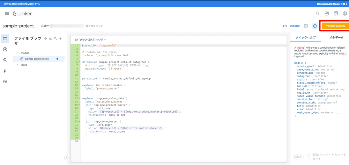This screenshot has width=349, height=165.
Task: Fold the explore block at line 13
Action: 79,85
